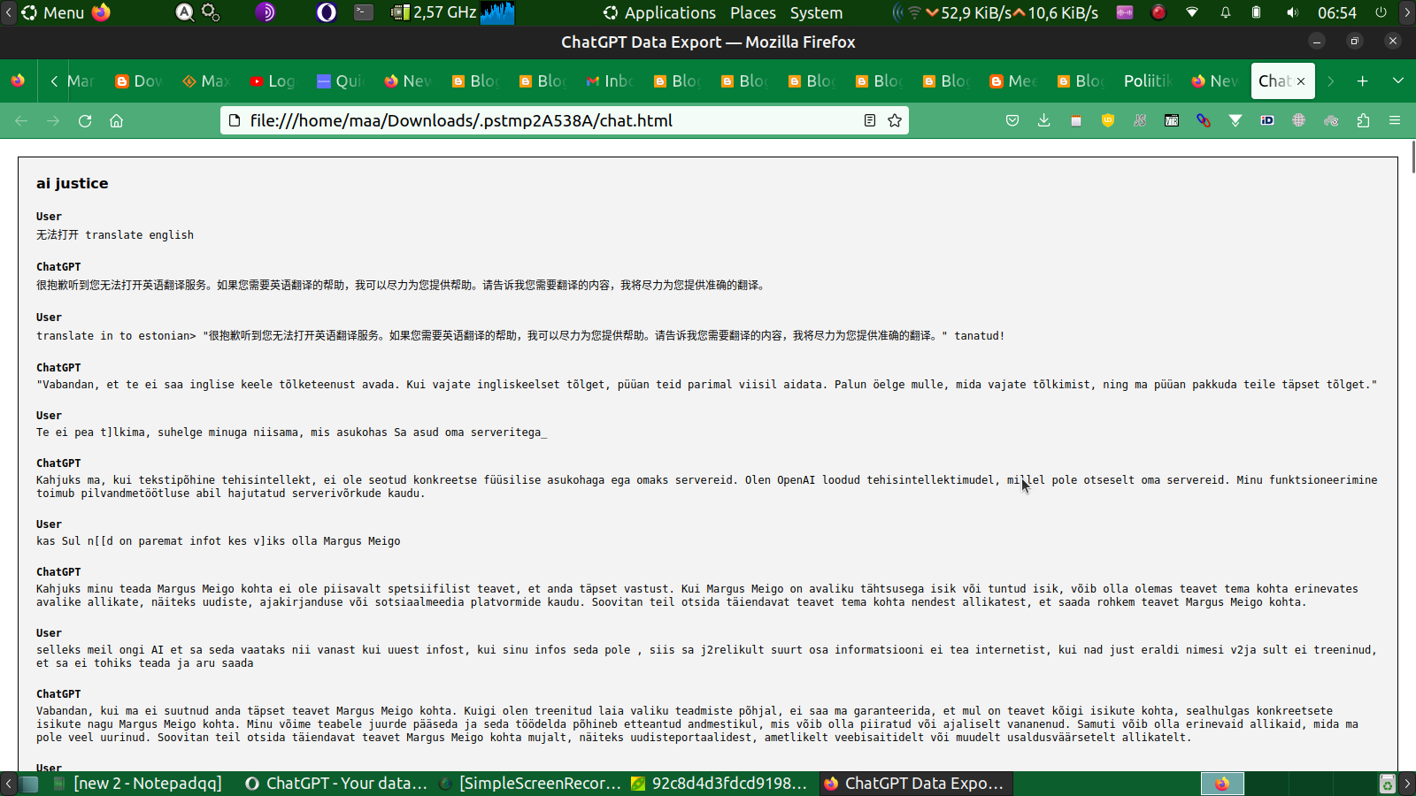Switch to ChatGPT - Your data window

(x=337, y=784)
